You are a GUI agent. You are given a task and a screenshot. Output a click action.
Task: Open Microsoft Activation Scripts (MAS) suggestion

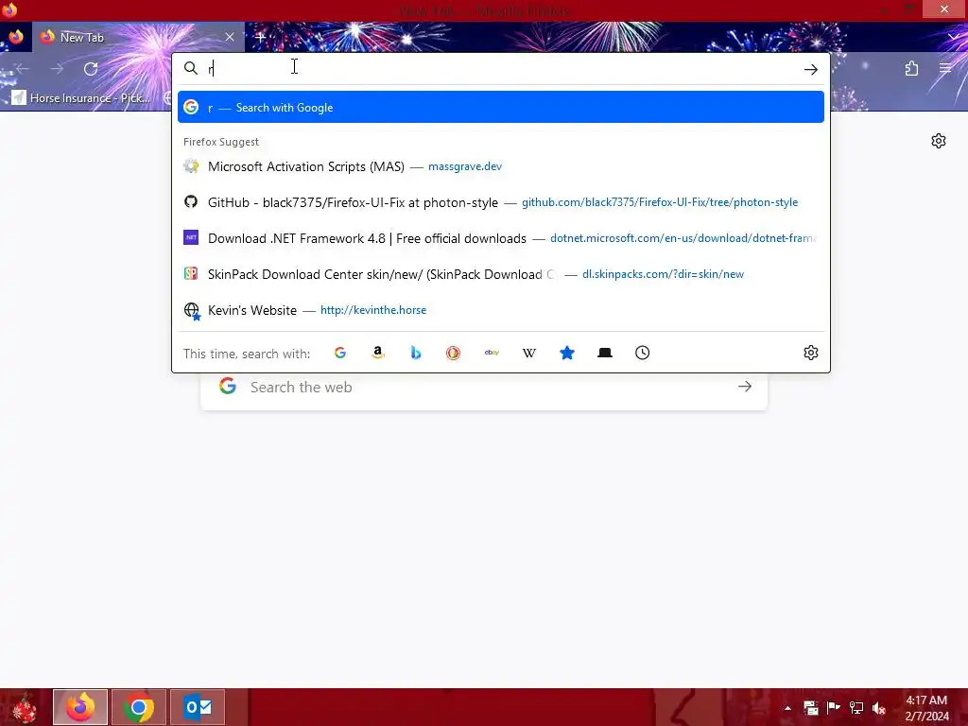tap(501, 166)
